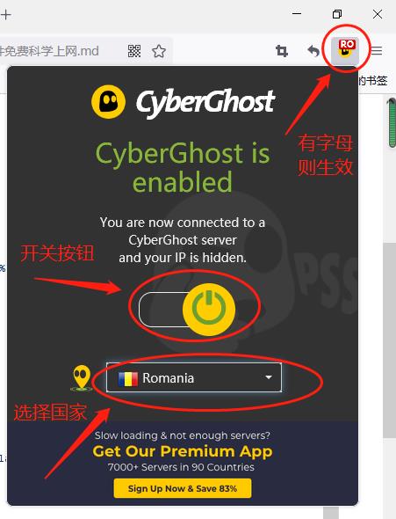Open the QR code icon in address bar

[134, 51]
